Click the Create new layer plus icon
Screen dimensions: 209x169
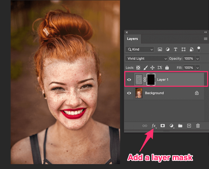pyautogui.click(x=189, y=126)
